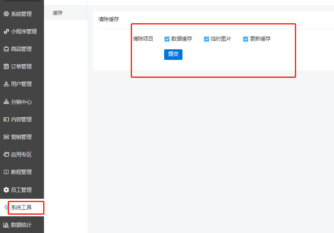Screen dimensions: 334x233
Task: Click the 清除项目 field label
Action: click(x=143, y=39)
